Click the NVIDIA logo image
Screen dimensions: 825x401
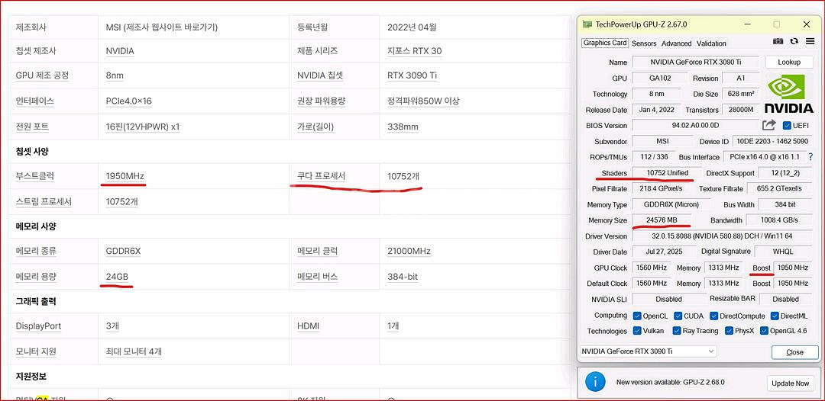coord(789,94)
